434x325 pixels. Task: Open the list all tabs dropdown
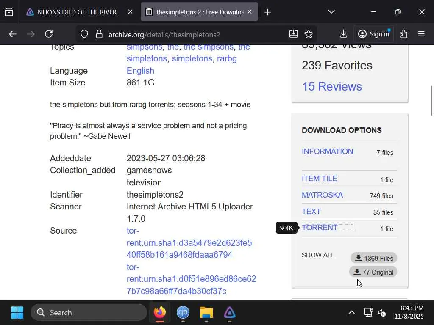[x=331, y=12]
